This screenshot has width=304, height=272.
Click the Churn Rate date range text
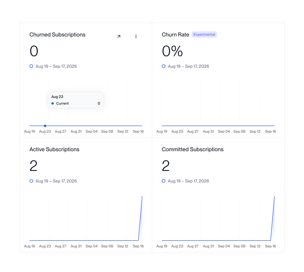pyautogui.click(x=188, y=66)
